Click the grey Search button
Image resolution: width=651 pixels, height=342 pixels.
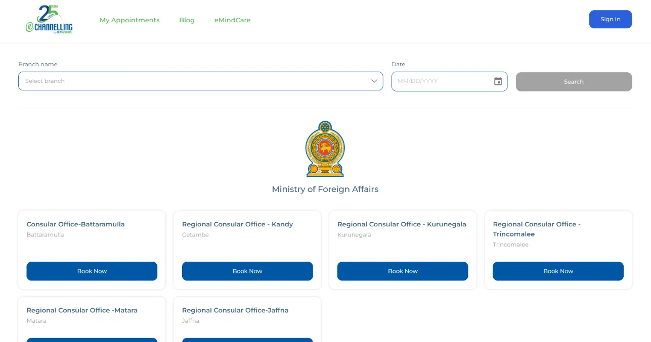(574, 82)
